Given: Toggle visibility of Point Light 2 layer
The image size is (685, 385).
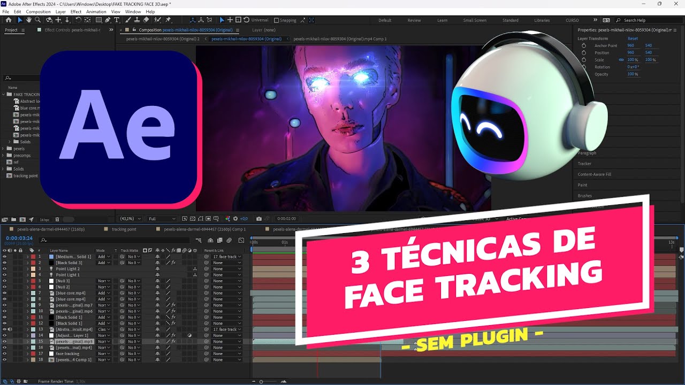Looking at the screenshot, I should [x=4, y=269].
